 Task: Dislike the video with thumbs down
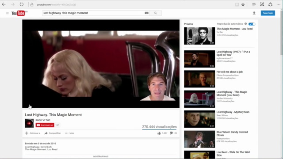(x=172, y=133)
